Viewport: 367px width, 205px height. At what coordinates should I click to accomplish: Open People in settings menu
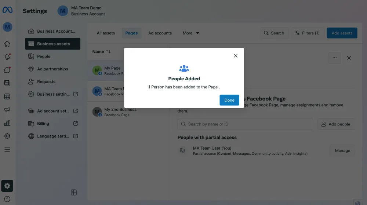click(x=44, y=56)
